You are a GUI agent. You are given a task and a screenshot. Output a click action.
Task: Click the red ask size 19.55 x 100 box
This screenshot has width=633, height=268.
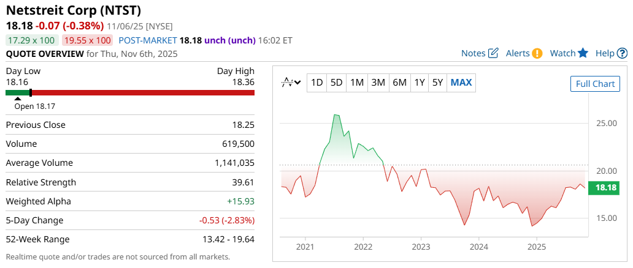pyautogui.click(x=86, y=40)
